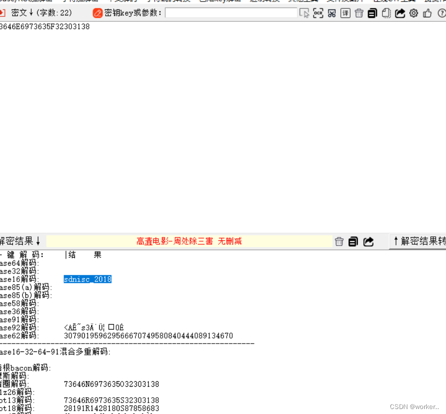446x414 pixels.
Task: Activate the OCR text recognition tool
Action: [x=318, y=13]
